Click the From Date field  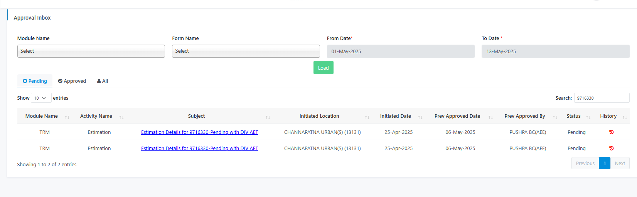click(x=401, y=52)
